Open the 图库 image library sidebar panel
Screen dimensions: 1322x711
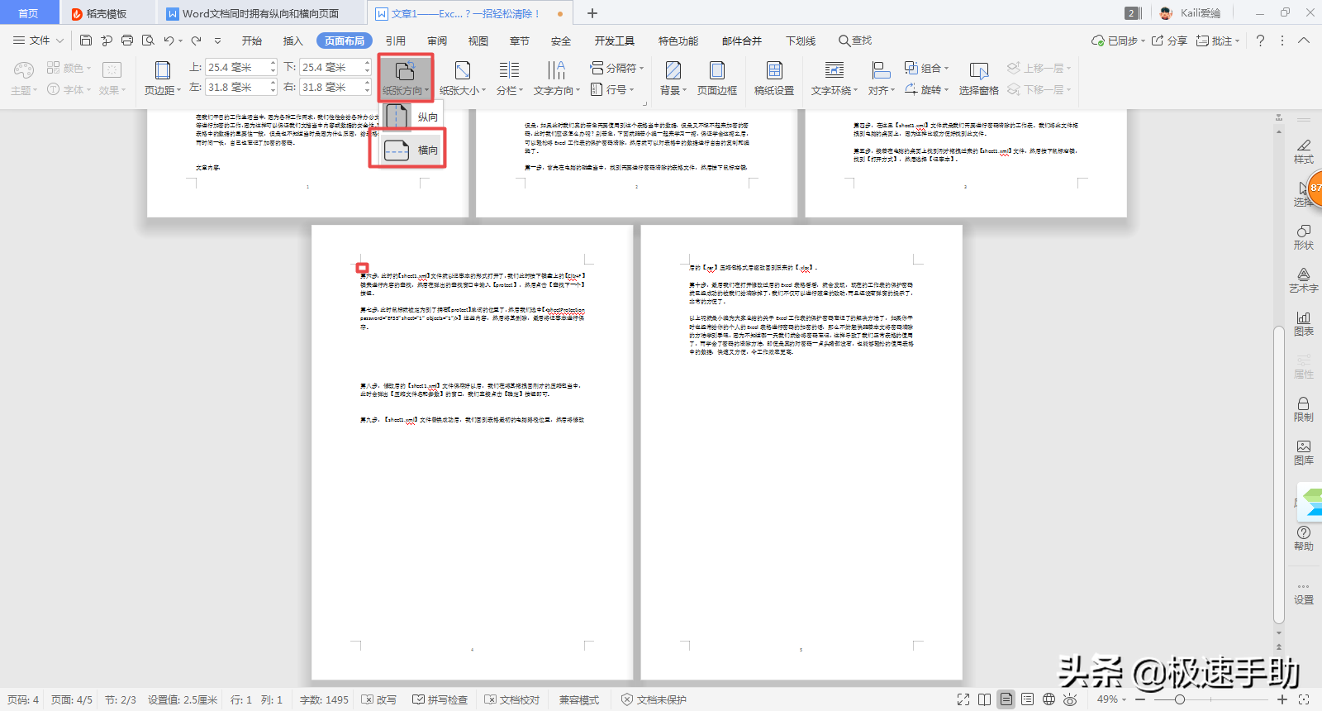[x=1304, y=452]
